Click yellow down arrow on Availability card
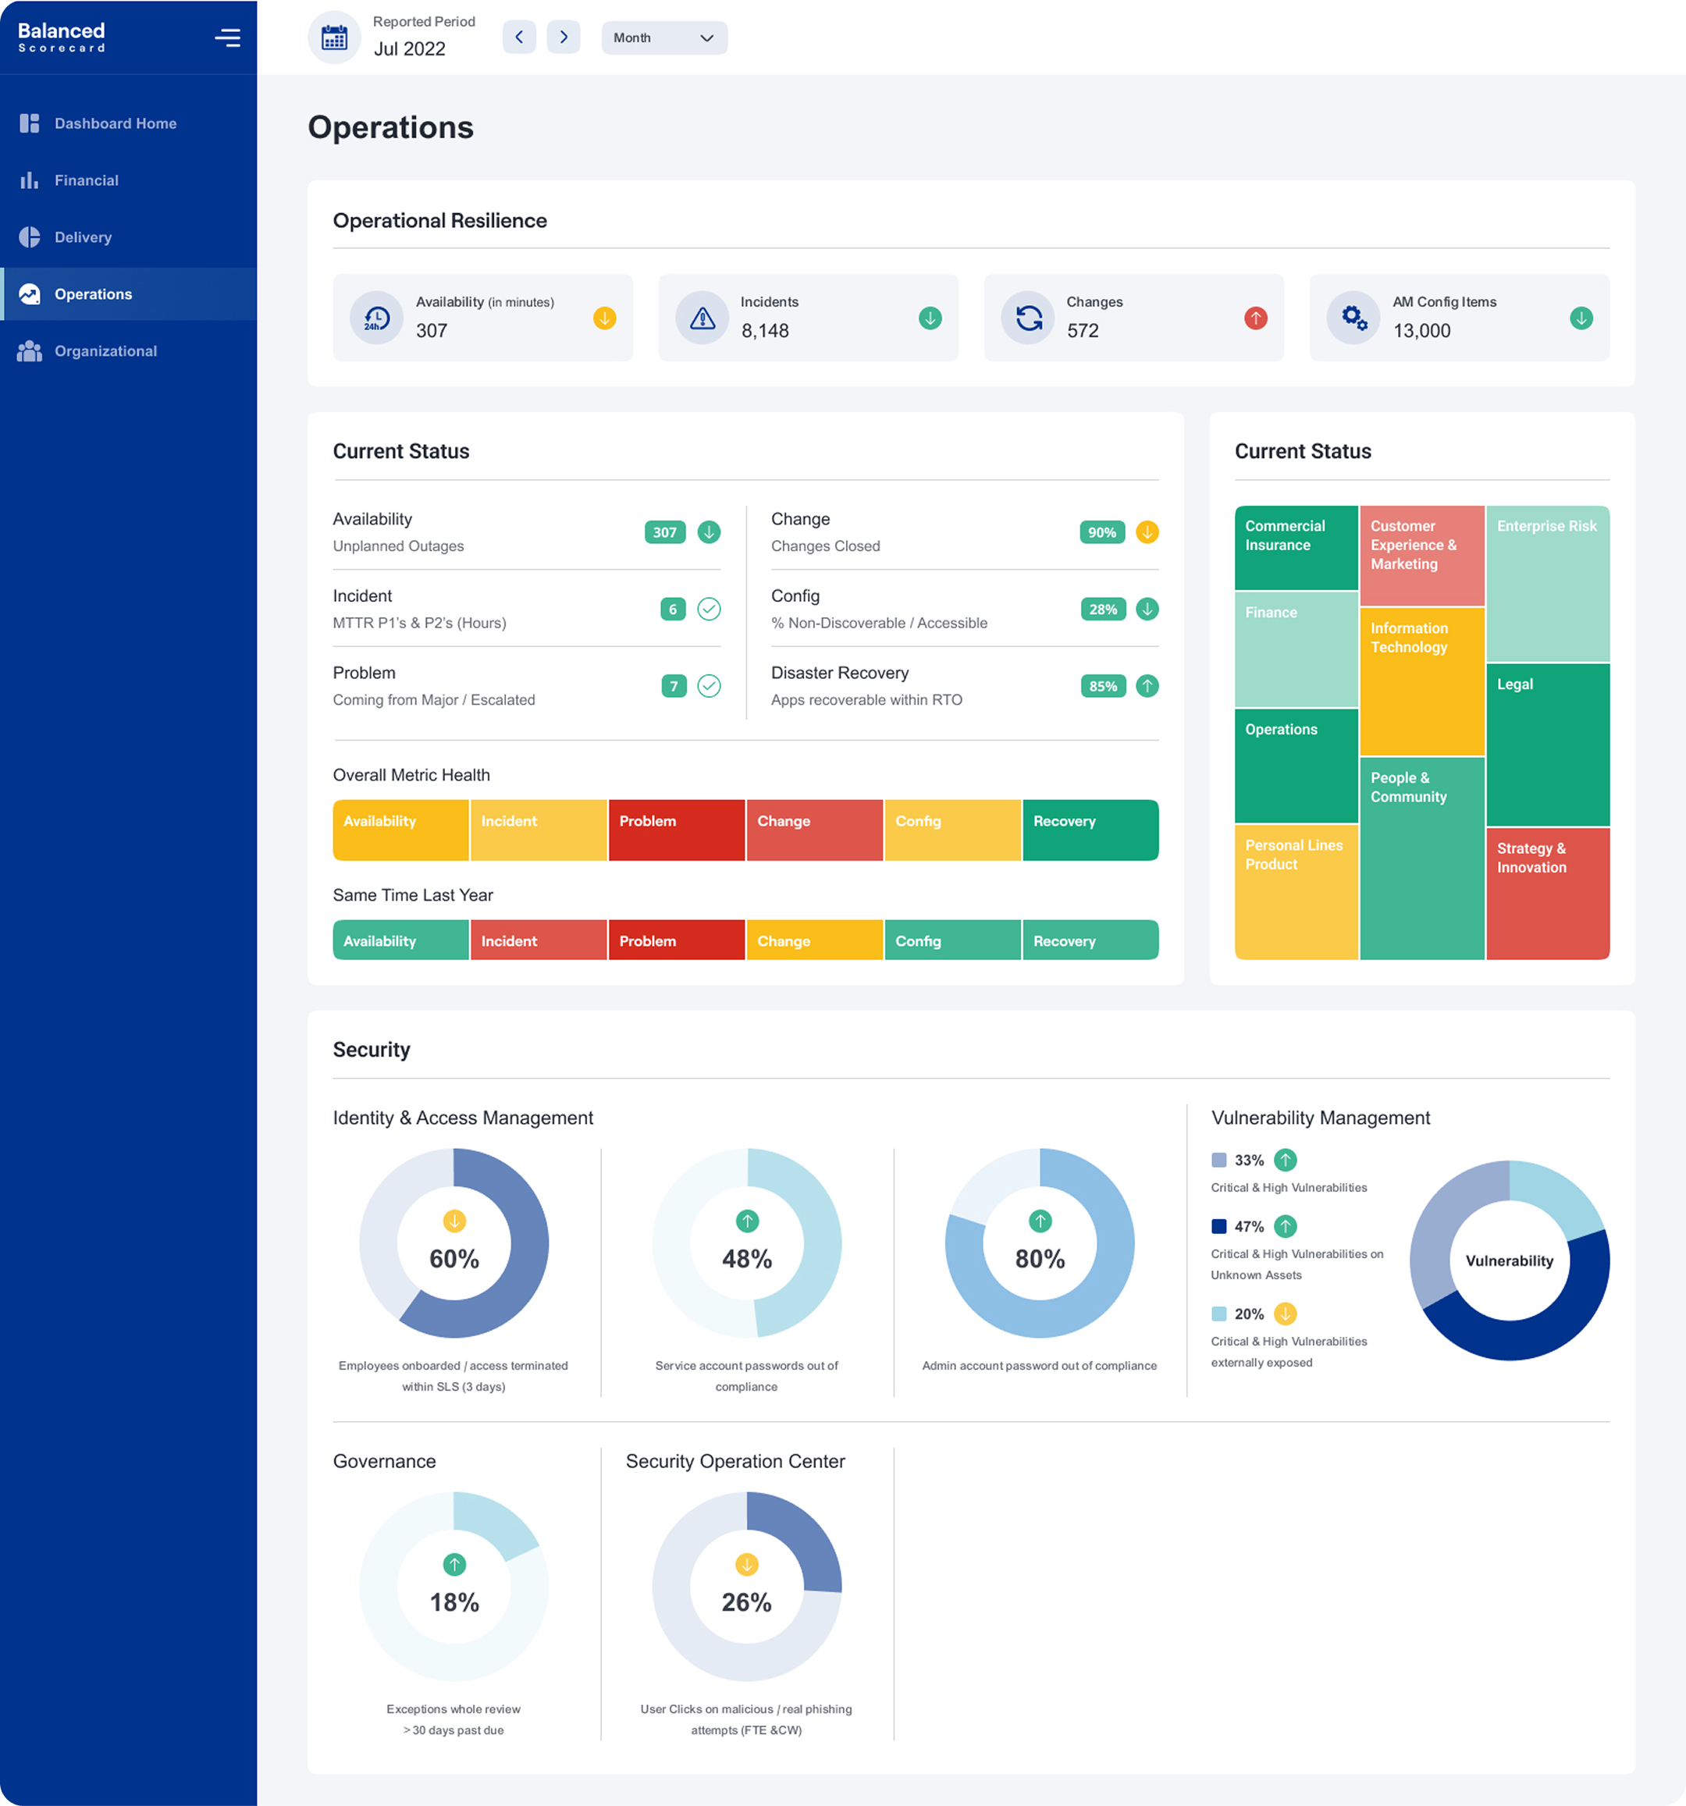 pyautogui.click(x=605, y=318)
